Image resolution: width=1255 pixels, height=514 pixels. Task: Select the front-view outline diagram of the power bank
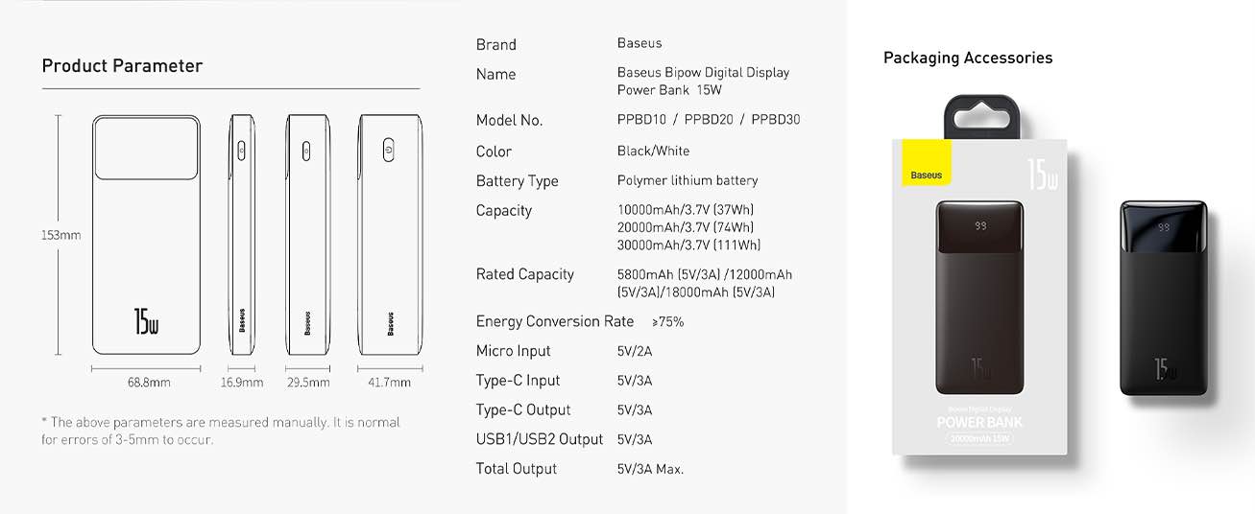(x=146, y=236)
